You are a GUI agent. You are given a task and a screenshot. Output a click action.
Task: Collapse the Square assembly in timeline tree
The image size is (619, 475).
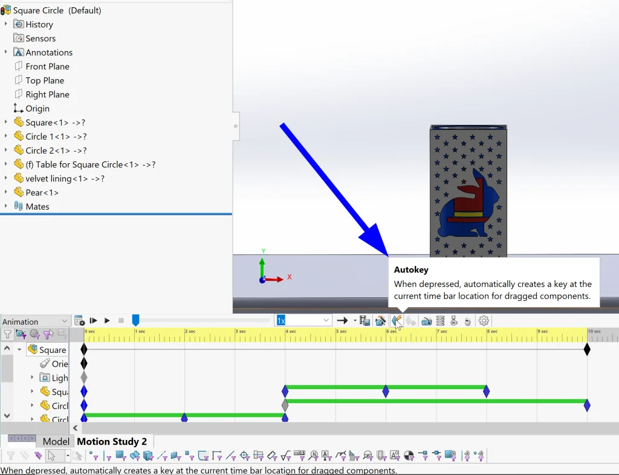(19, 349)
